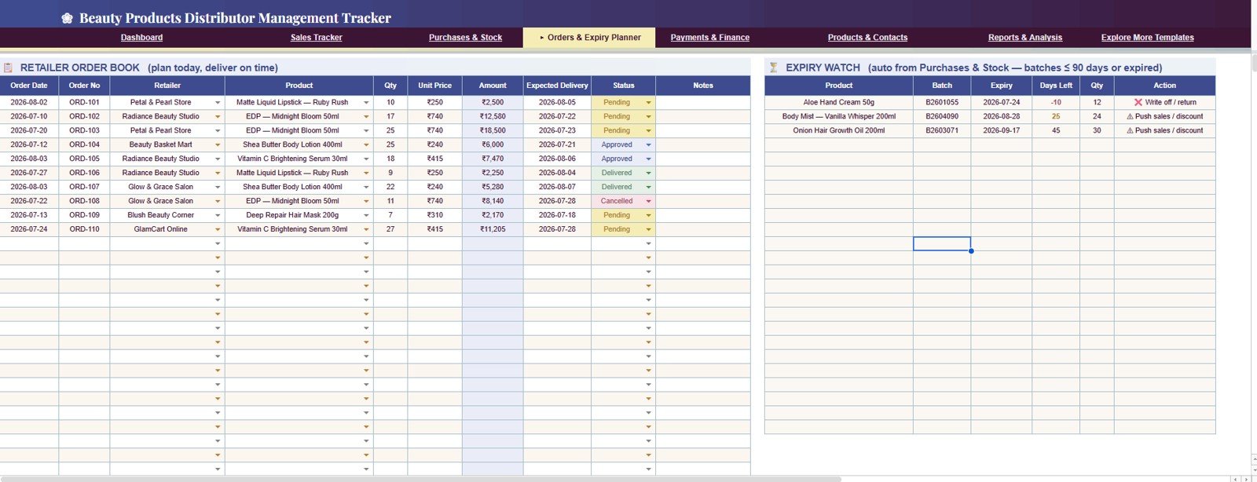Click the Order Date column header

pos(29,86)
